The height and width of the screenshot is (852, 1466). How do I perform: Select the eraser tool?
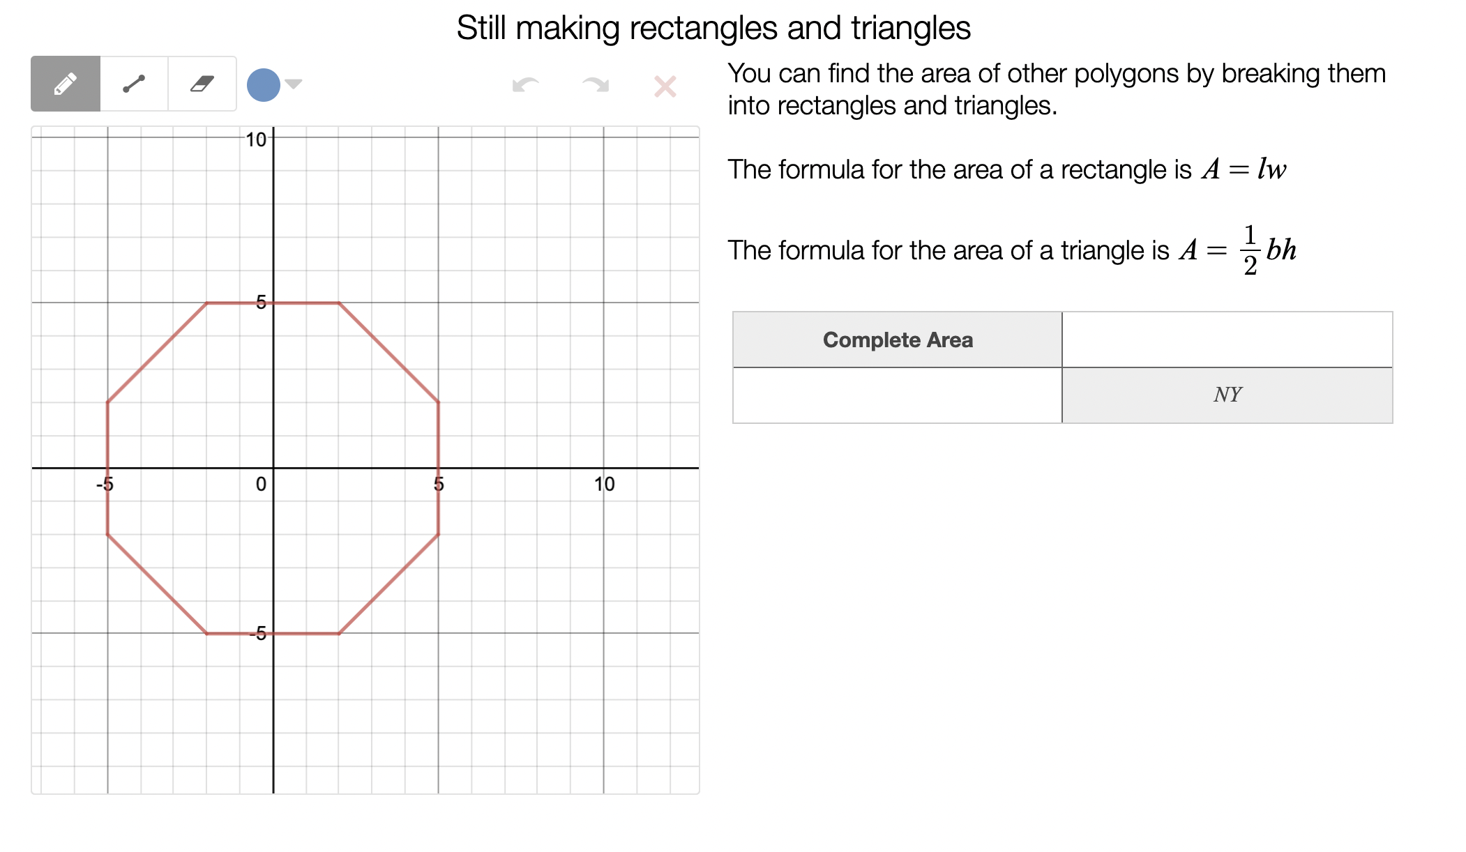202,84
